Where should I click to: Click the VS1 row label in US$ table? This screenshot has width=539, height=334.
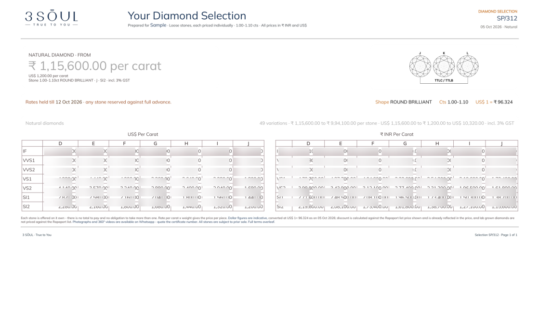pyautogui.click(x=27, y=179)
